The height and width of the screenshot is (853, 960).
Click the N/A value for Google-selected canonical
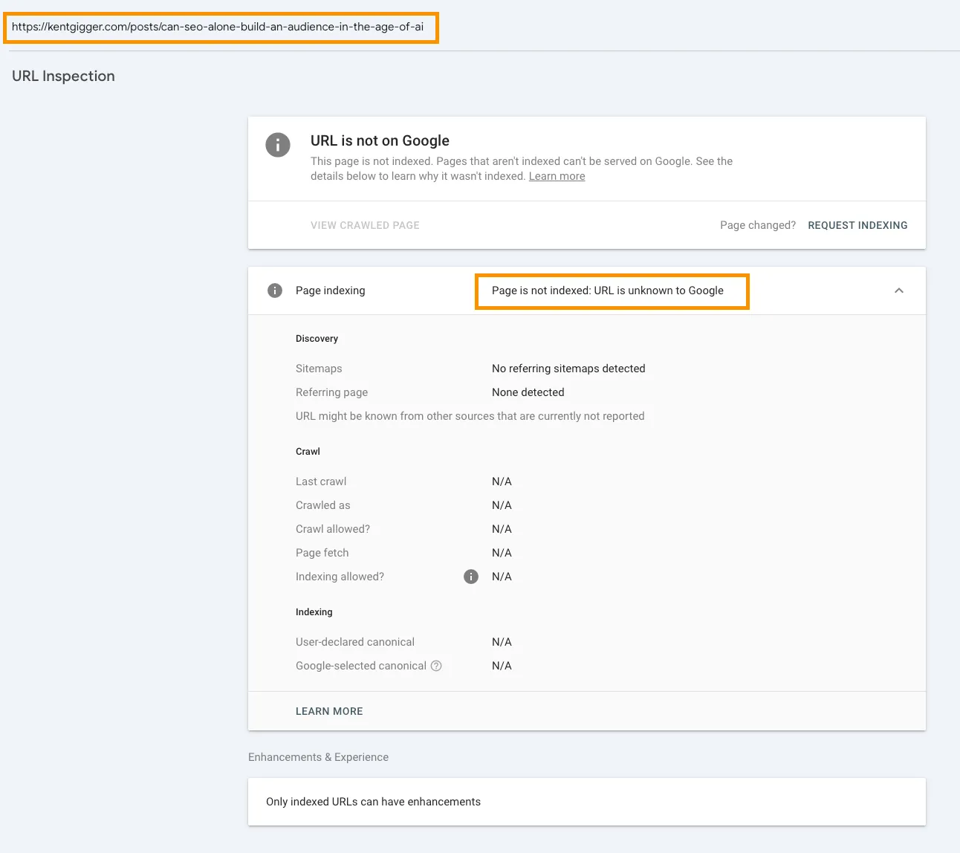[x=502, y=666]
